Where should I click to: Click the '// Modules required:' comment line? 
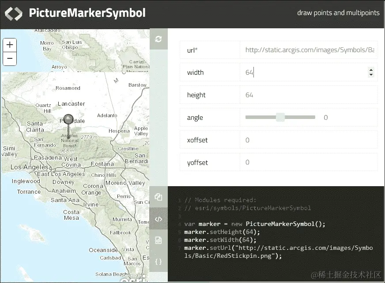click(220, 200)
